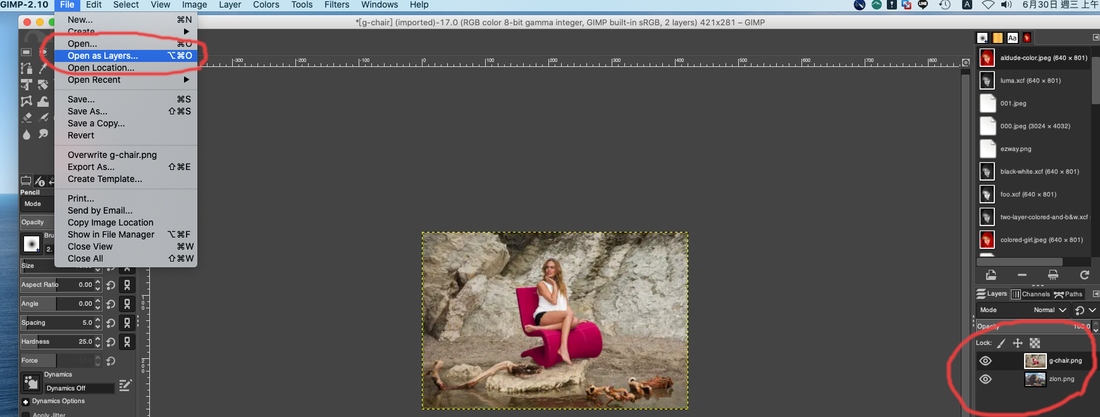This screenshot has width=1100, height=417.
Task: Click the lock pixels brush icon
Action: click(1001, 343)
